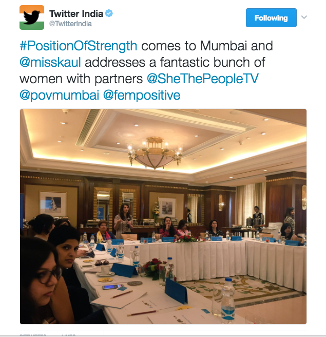
Task: Click the standing speaker in the photo
Action: pos(123,221)
